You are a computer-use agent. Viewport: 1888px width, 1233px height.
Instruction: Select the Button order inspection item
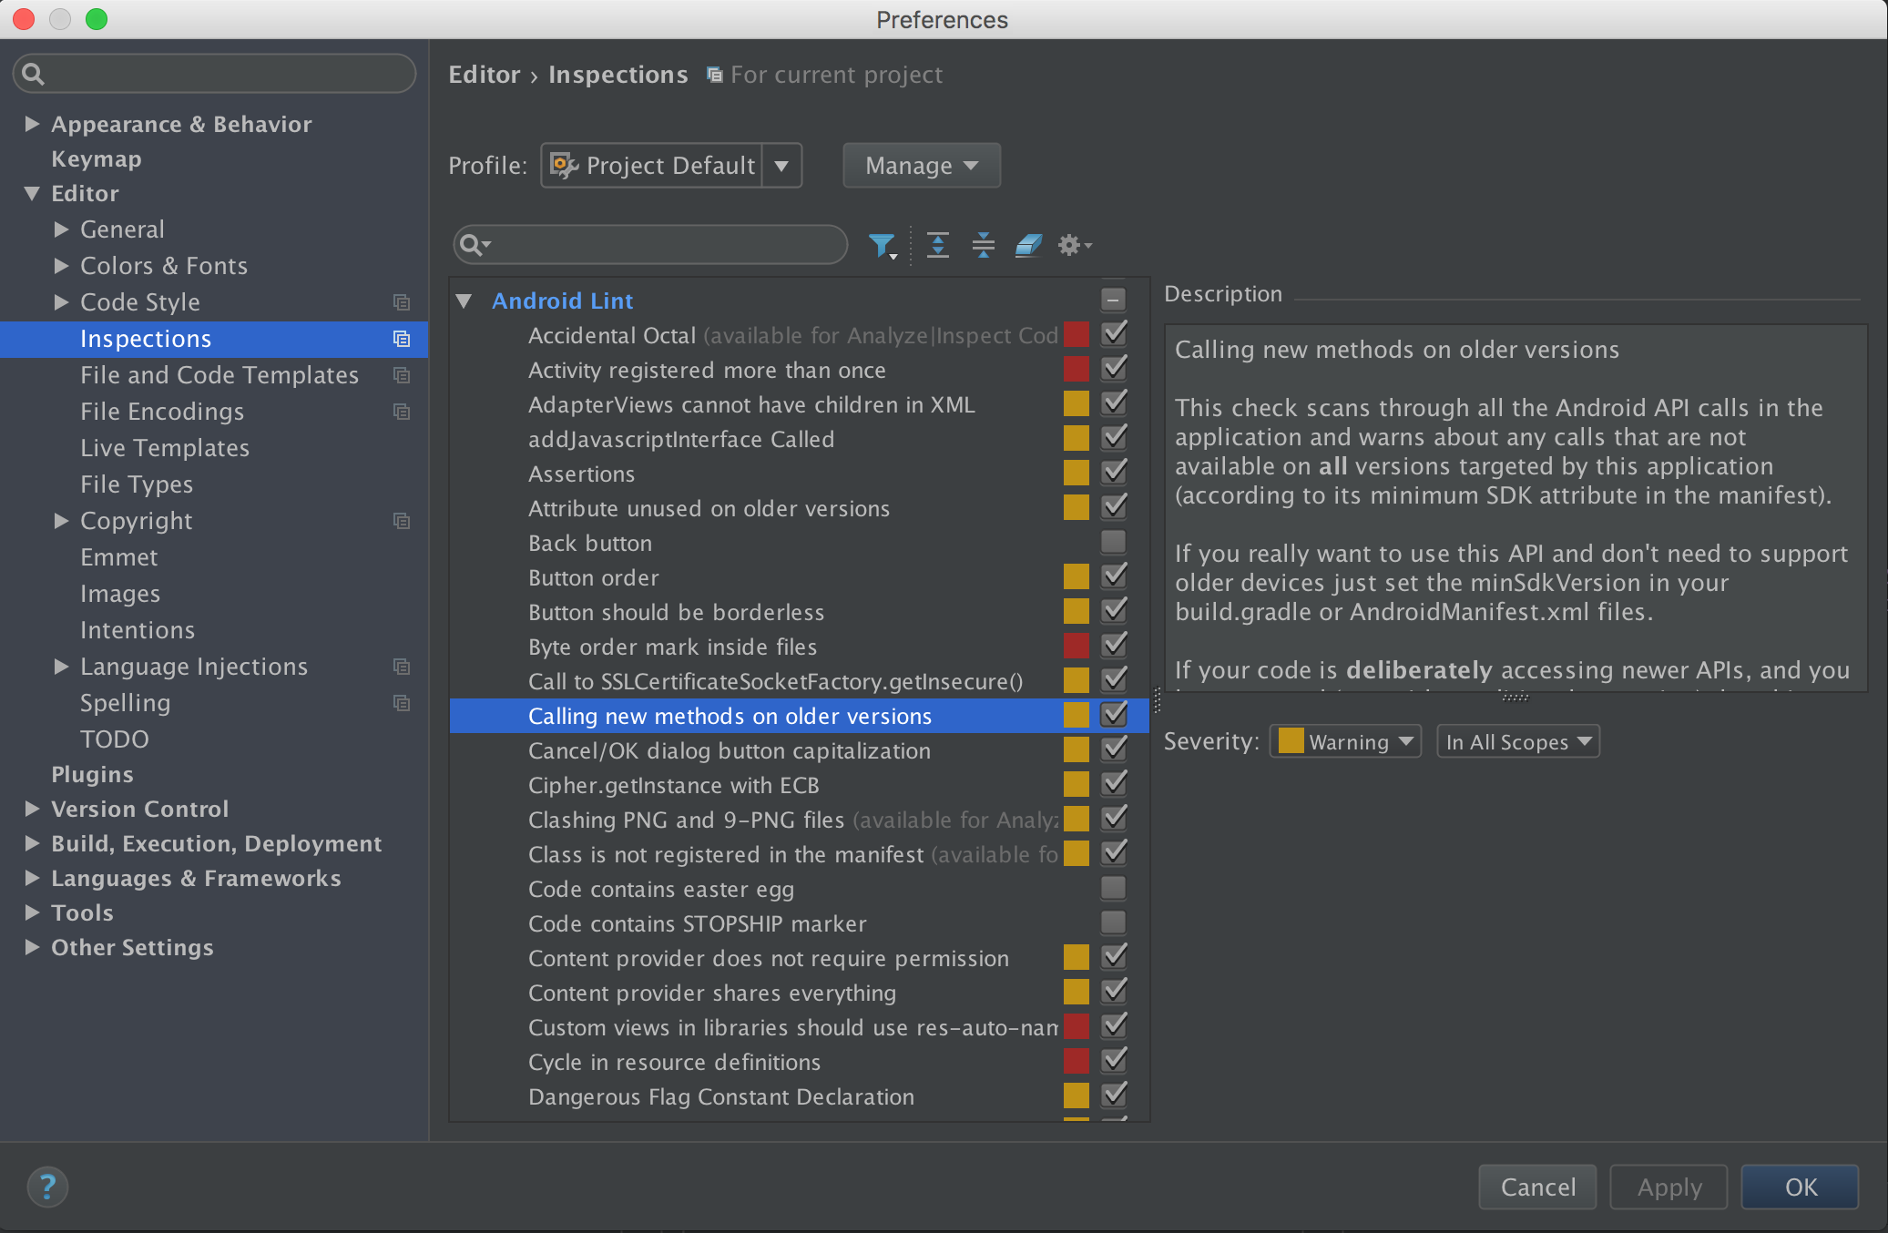pos(594,578)
